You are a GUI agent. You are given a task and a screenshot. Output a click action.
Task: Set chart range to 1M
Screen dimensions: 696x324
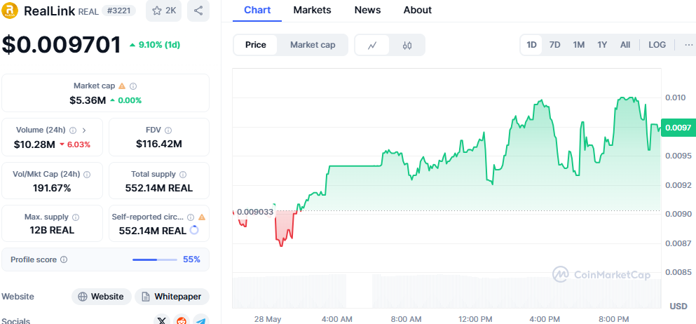click(578, 45)
